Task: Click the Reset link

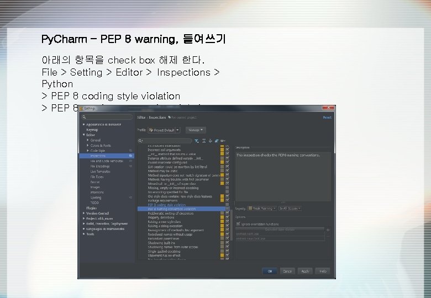Action: [x=327, y=117]
